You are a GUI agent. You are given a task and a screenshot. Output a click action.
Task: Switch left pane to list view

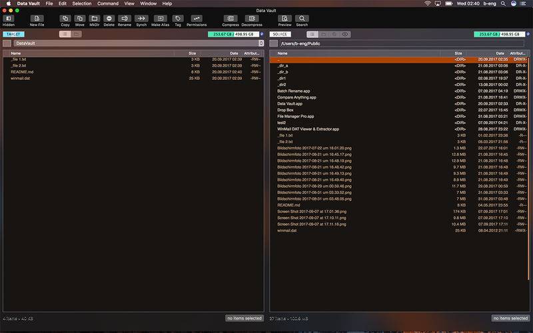tap(65, 34)
